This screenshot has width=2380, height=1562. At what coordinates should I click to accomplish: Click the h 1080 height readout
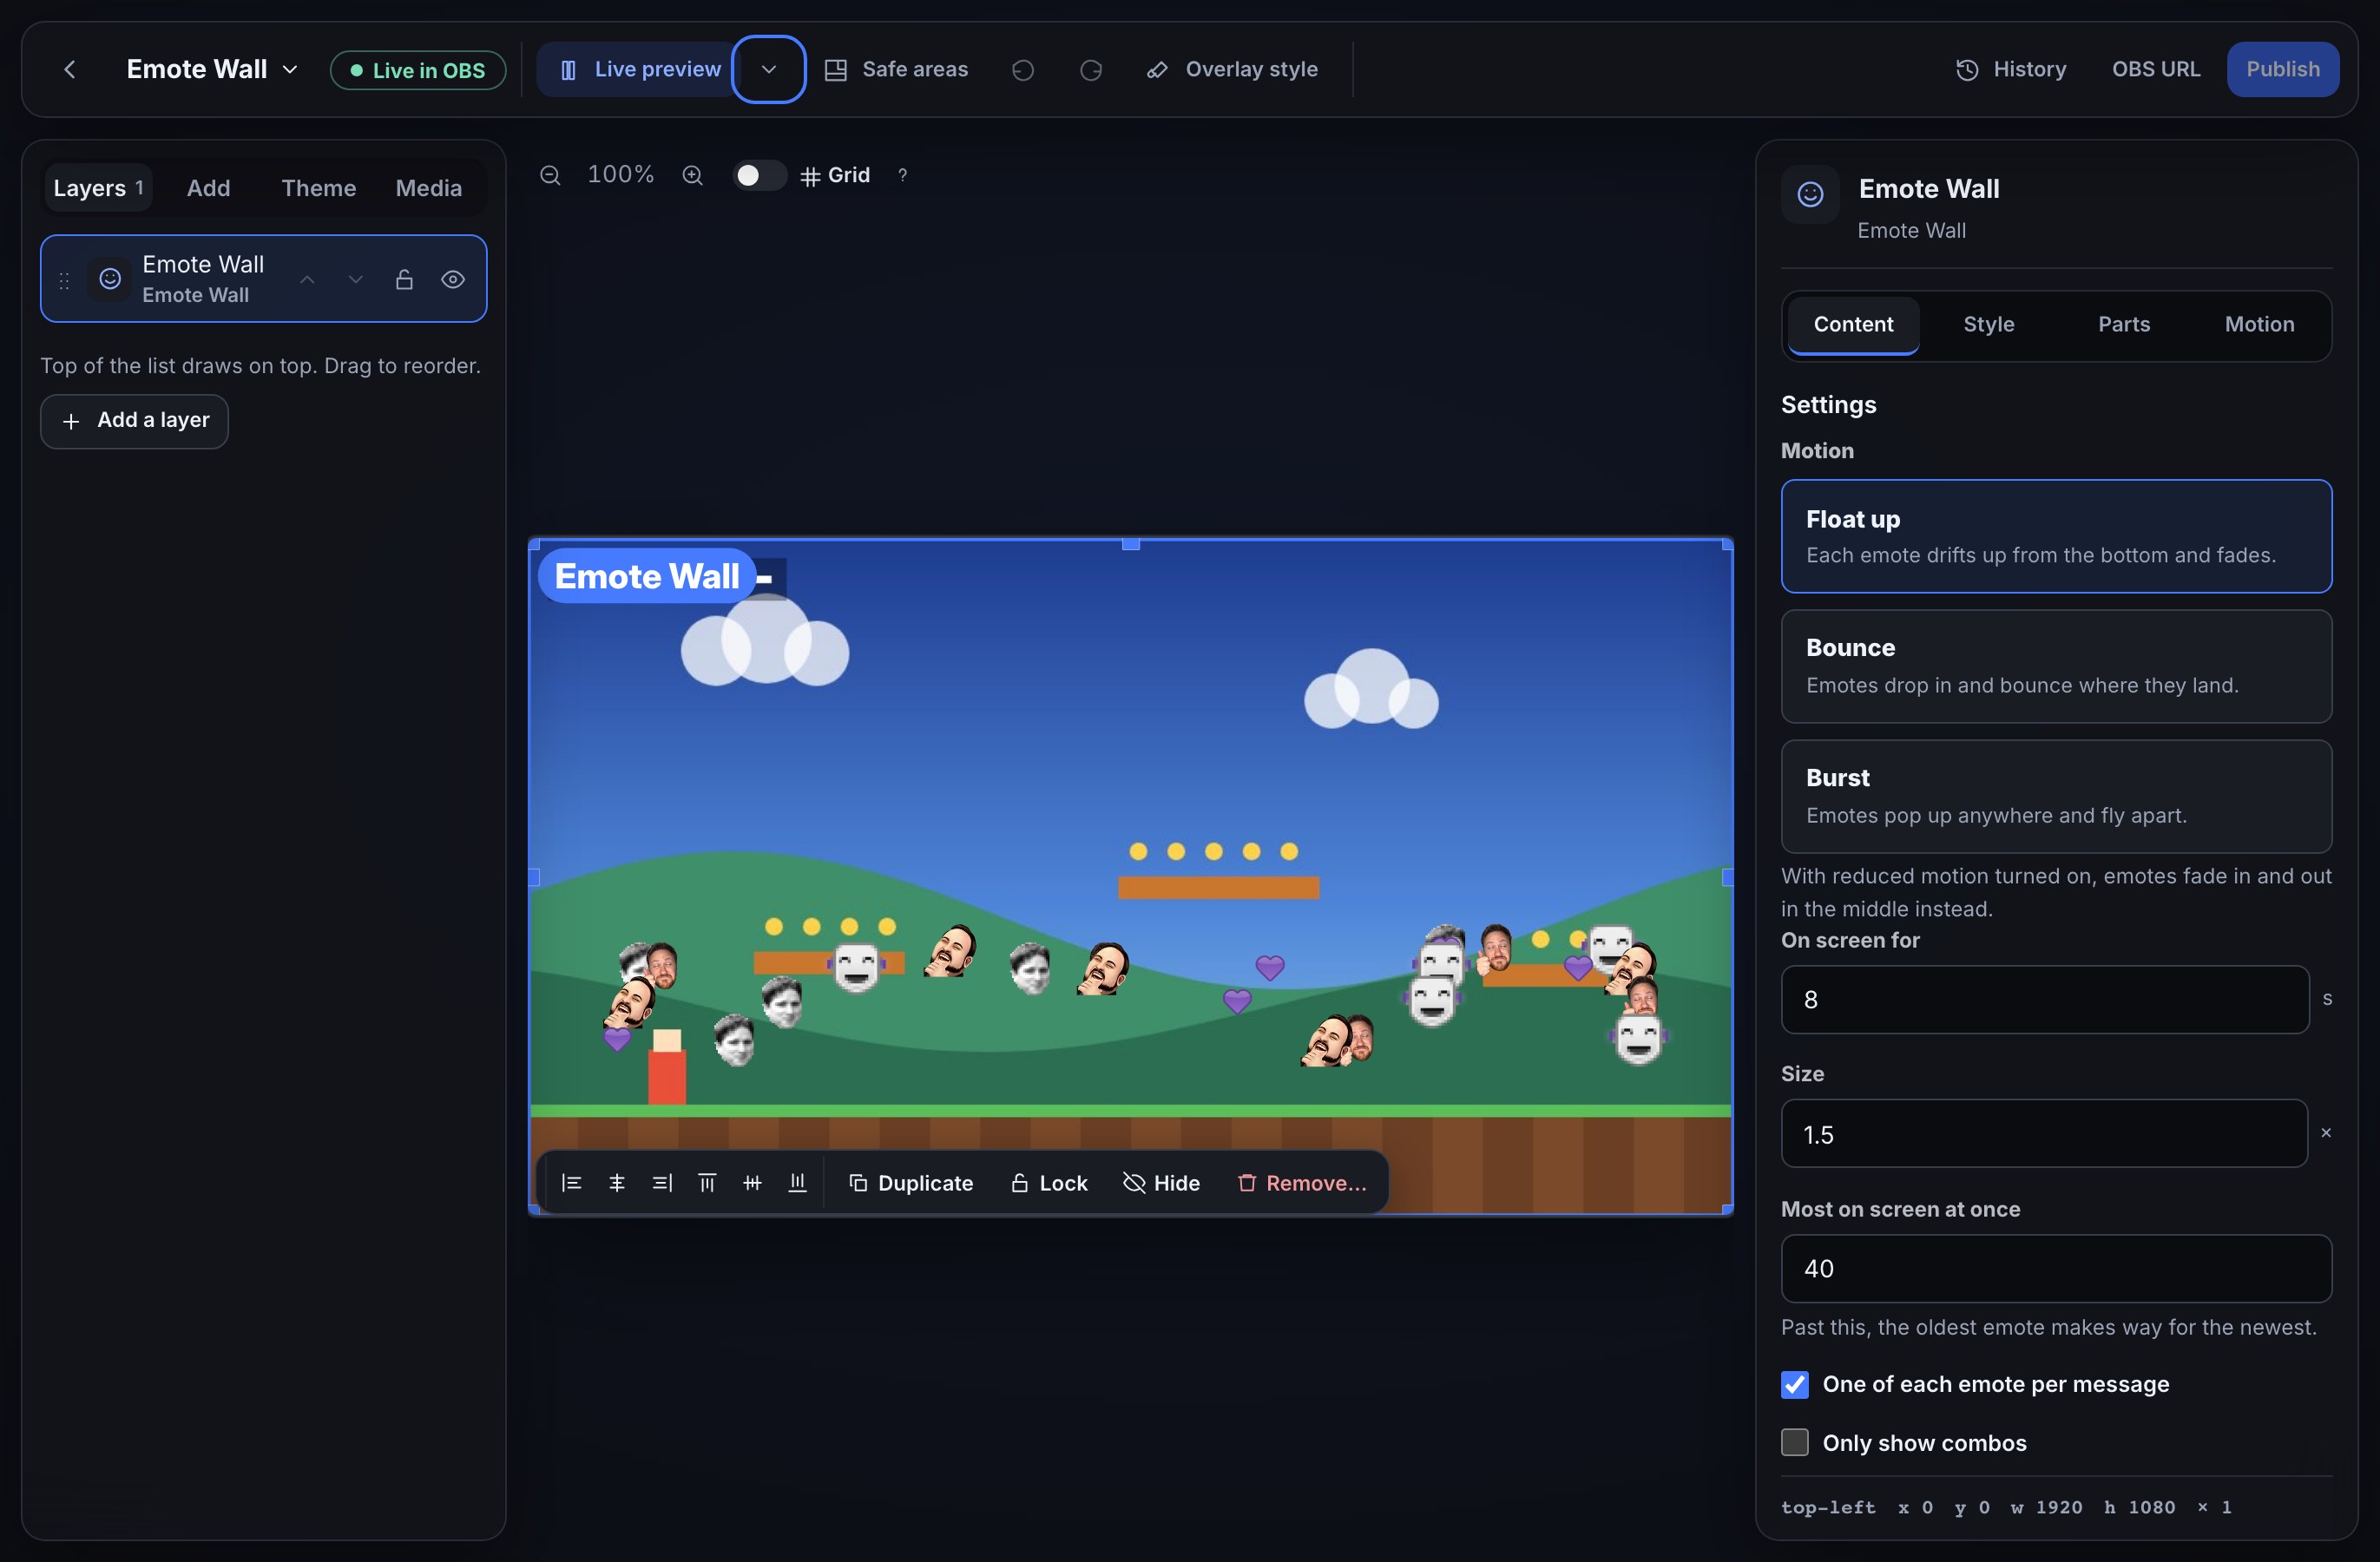2139,1507
